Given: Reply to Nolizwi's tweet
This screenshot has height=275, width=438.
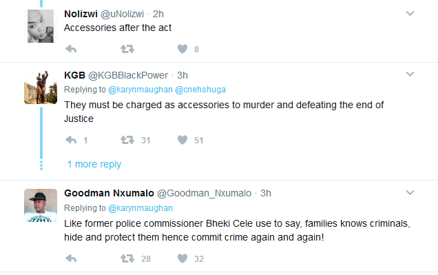Looking at the screenshot, I should point(71,49).
